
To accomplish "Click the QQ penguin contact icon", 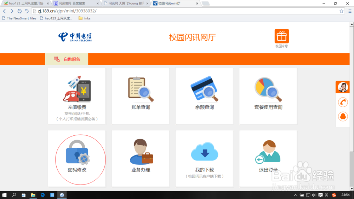I will [x=343, y=116].
